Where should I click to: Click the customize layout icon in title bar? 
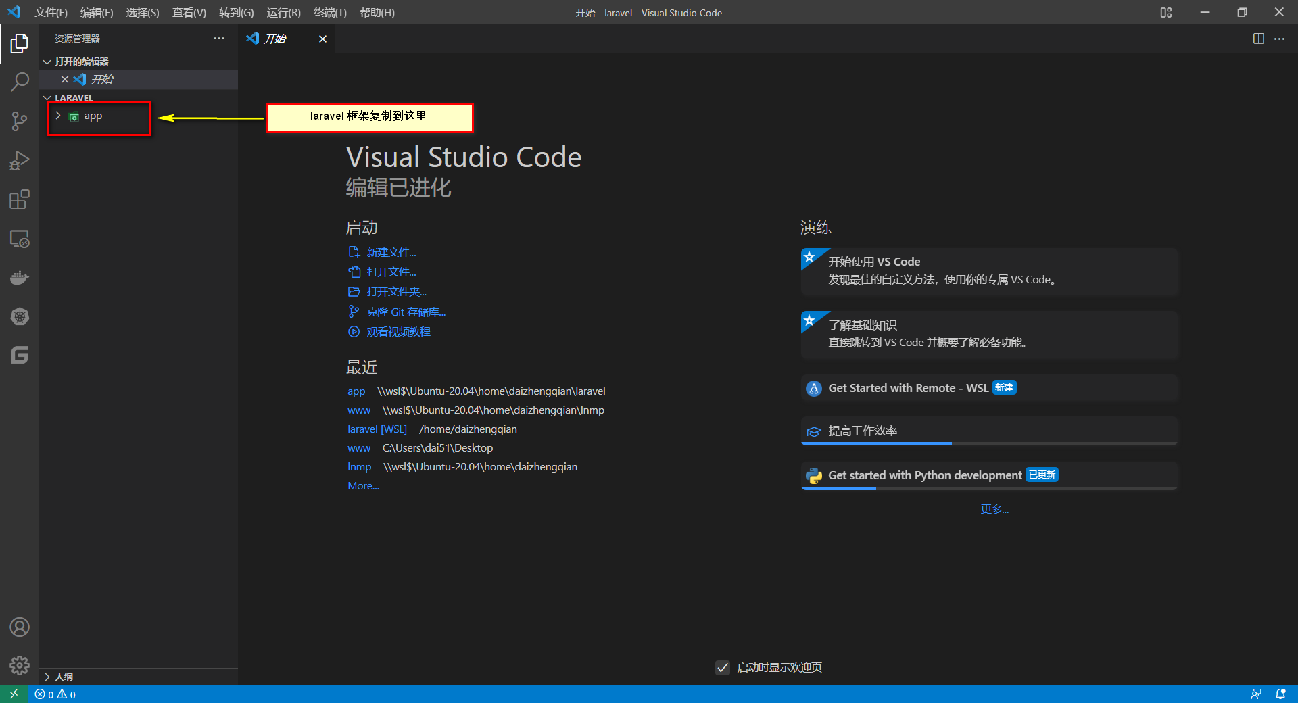[1166, 12]
